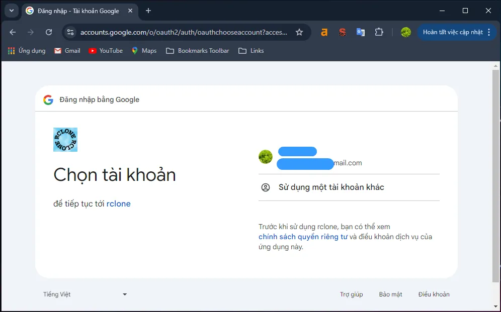Open site information icon in address bar

tap(70, 32)
